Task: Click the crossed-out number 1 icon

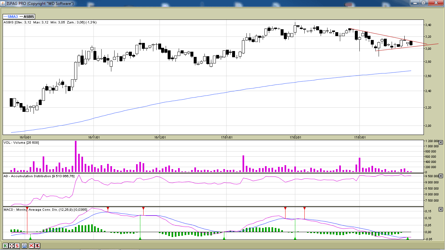Action: (x=37, y=246)
